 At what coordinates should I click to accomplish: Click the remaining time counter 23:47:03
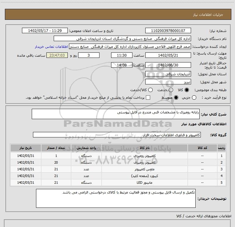coord(57,55)
